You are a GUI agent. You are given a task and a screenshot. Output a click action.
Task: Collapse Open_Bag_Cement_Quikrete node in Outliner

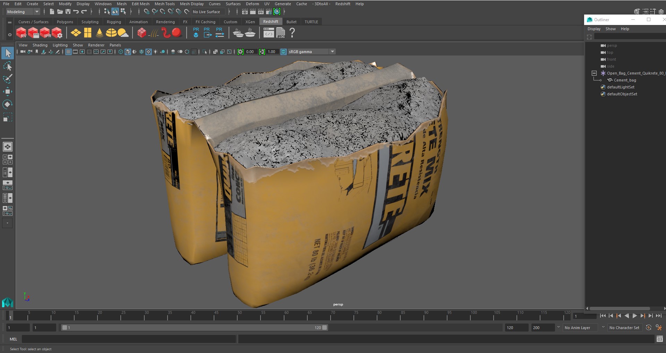click(x=594, y=73)
